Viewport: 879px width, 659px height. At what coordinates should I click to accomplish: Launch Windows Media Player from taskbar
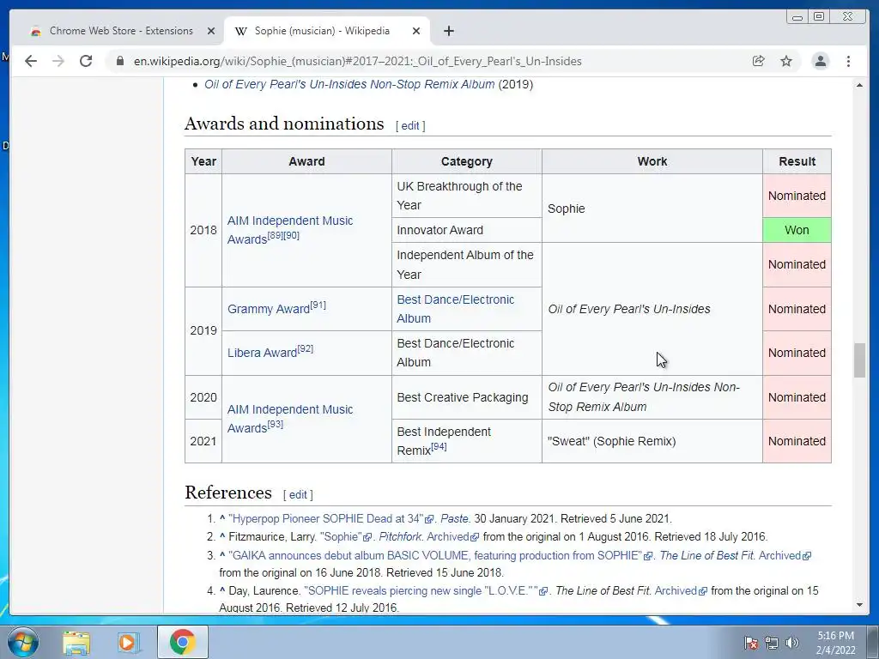128,642
